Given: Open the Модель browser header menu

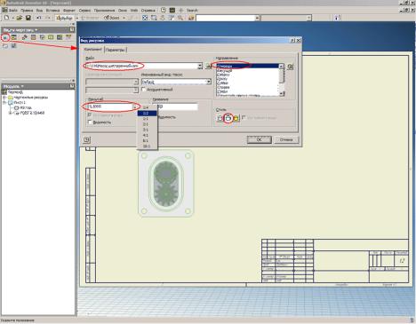Looking at the screenshot, I should click(13, 86).
